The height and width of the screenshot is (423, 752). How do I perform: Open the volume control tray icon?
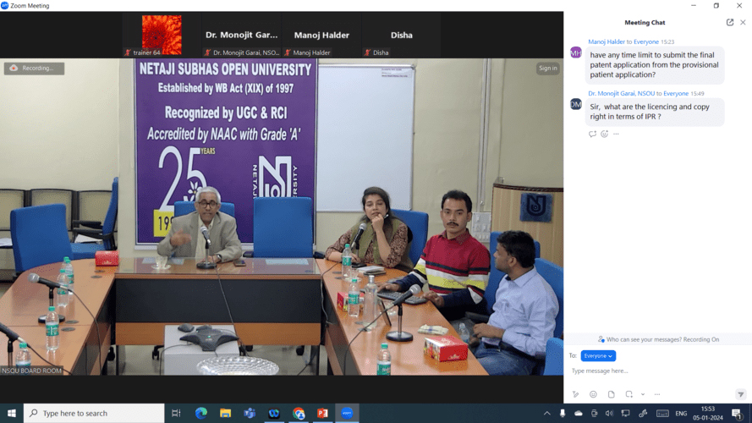(609, 414)
